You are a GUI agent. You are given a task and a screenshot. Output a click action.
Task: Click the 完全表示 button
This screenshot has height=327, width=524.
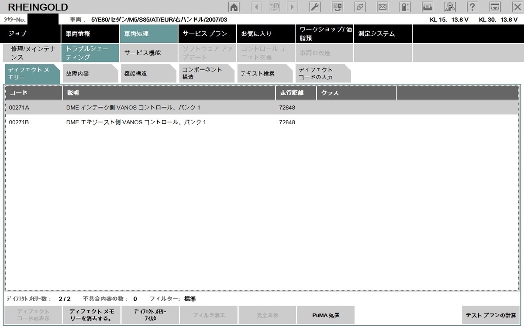[x=267, y=315]
